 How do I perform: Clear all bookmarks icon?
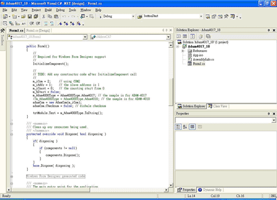point(79,23)
